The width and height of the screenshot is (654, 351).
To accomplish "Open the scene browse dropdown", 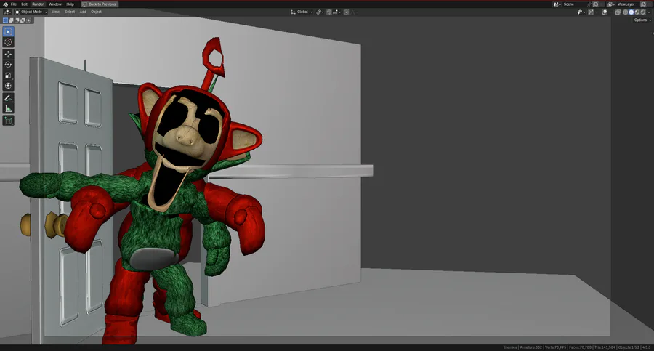I will coord(557,4).
